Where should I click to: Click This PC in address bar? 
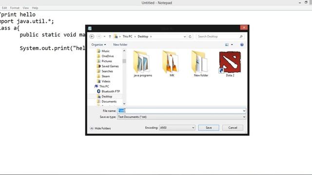127,36
